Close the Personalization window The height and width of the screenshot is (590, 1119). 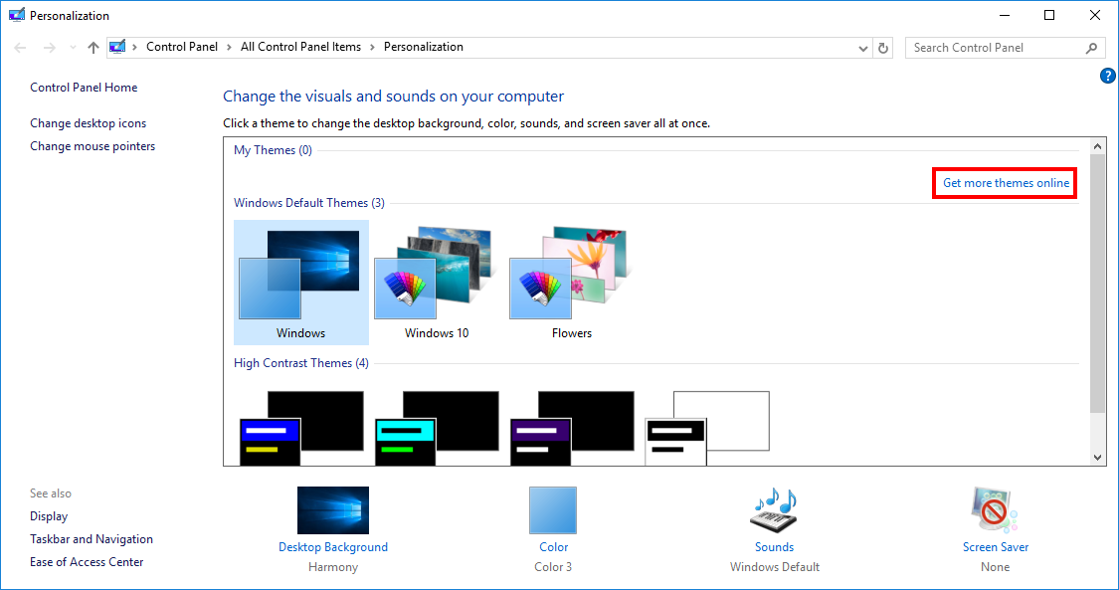(1095, 15)
